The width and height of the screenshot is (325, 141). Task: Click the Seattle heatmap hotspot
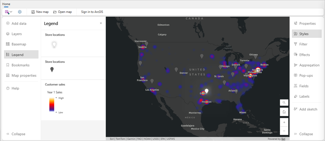pyautogui.click(x=143, y=47)
